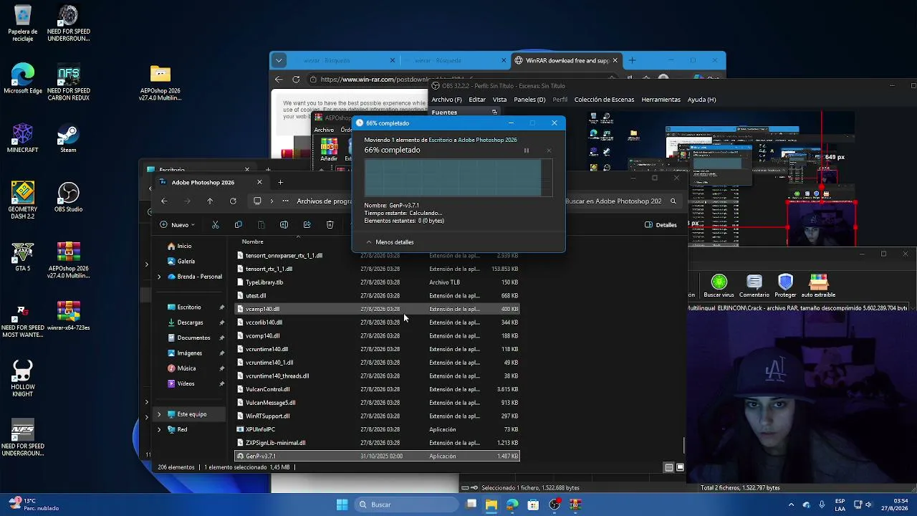Select the Hollow Knight desktop icon
The image size is (917, 516).
click(x=23, y=377)
